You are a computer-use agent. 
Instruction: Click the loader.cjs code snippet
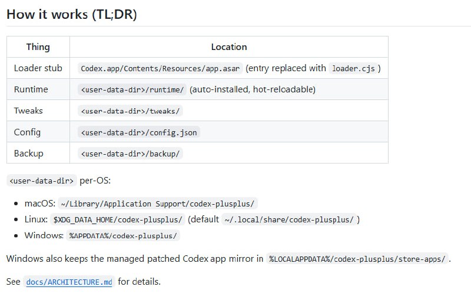point(353,68)
